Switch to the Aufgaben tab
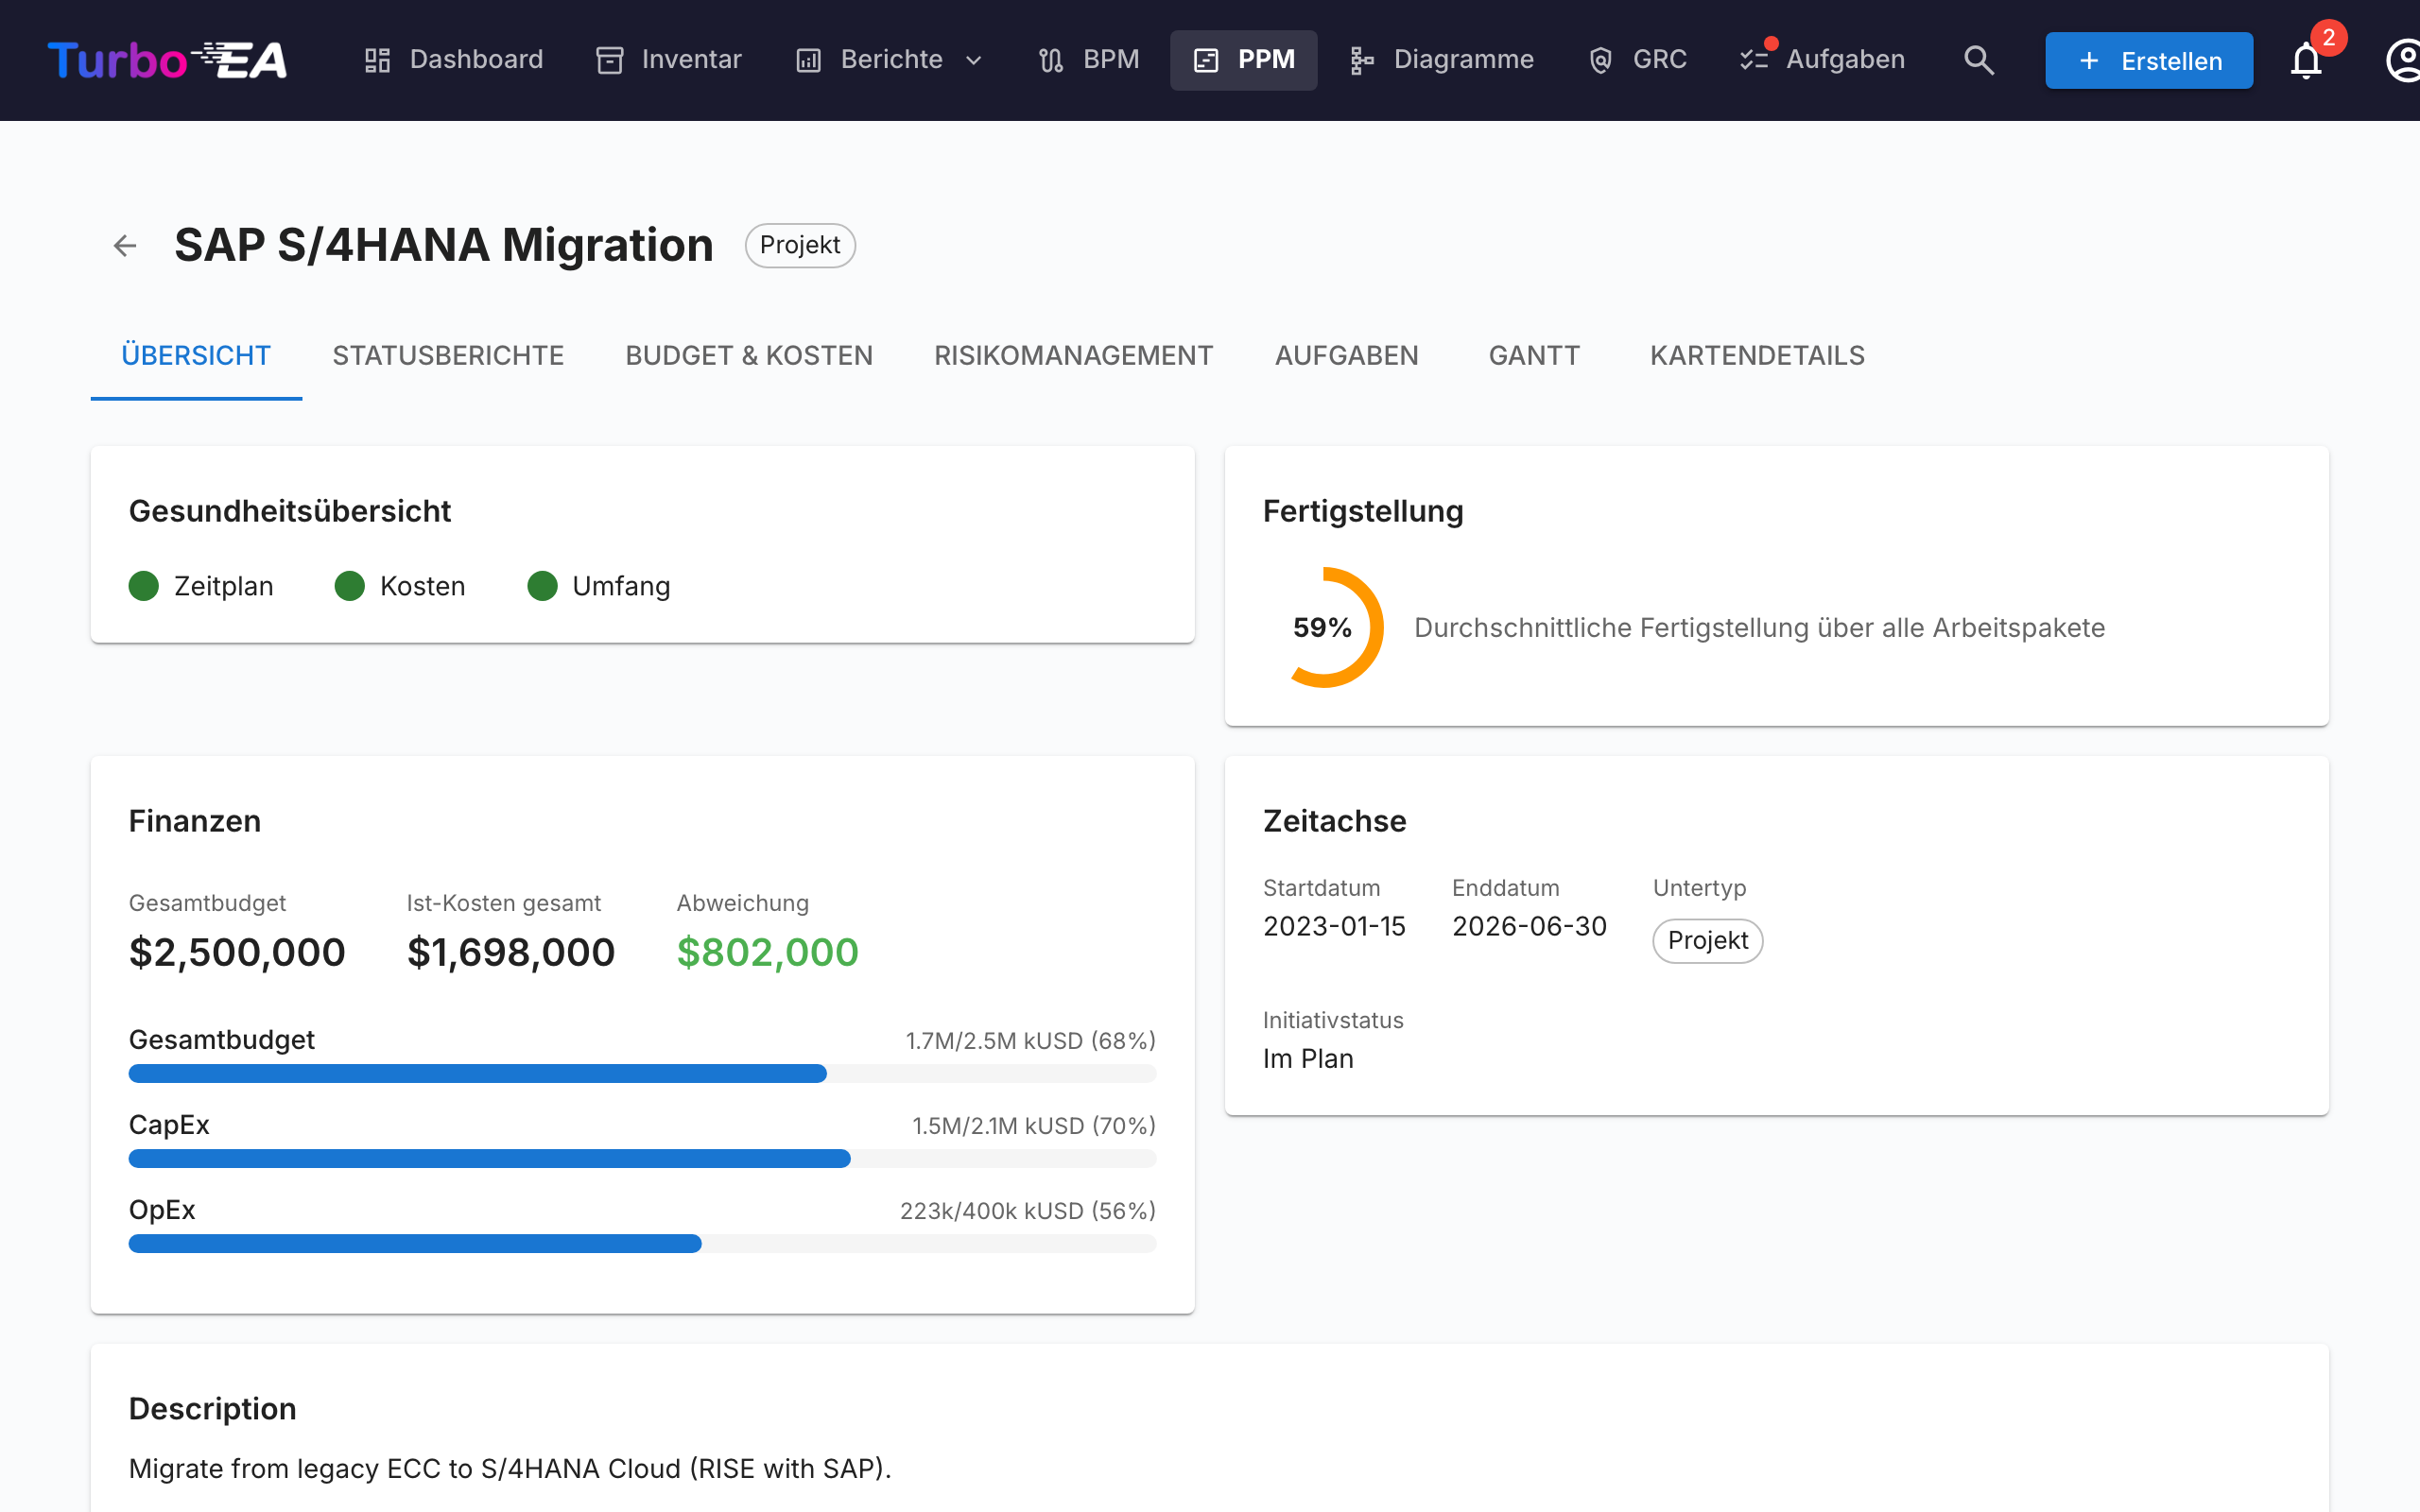Image resolution: width=2420 pixels, height=1512 pixels. click(1346, 356)
